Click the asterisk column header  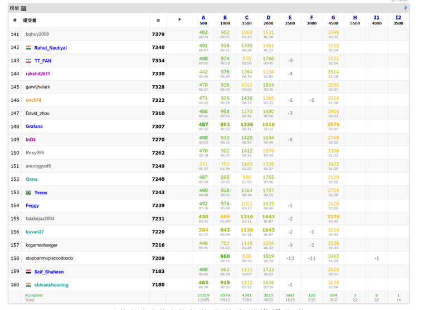[x=179, y=21]
